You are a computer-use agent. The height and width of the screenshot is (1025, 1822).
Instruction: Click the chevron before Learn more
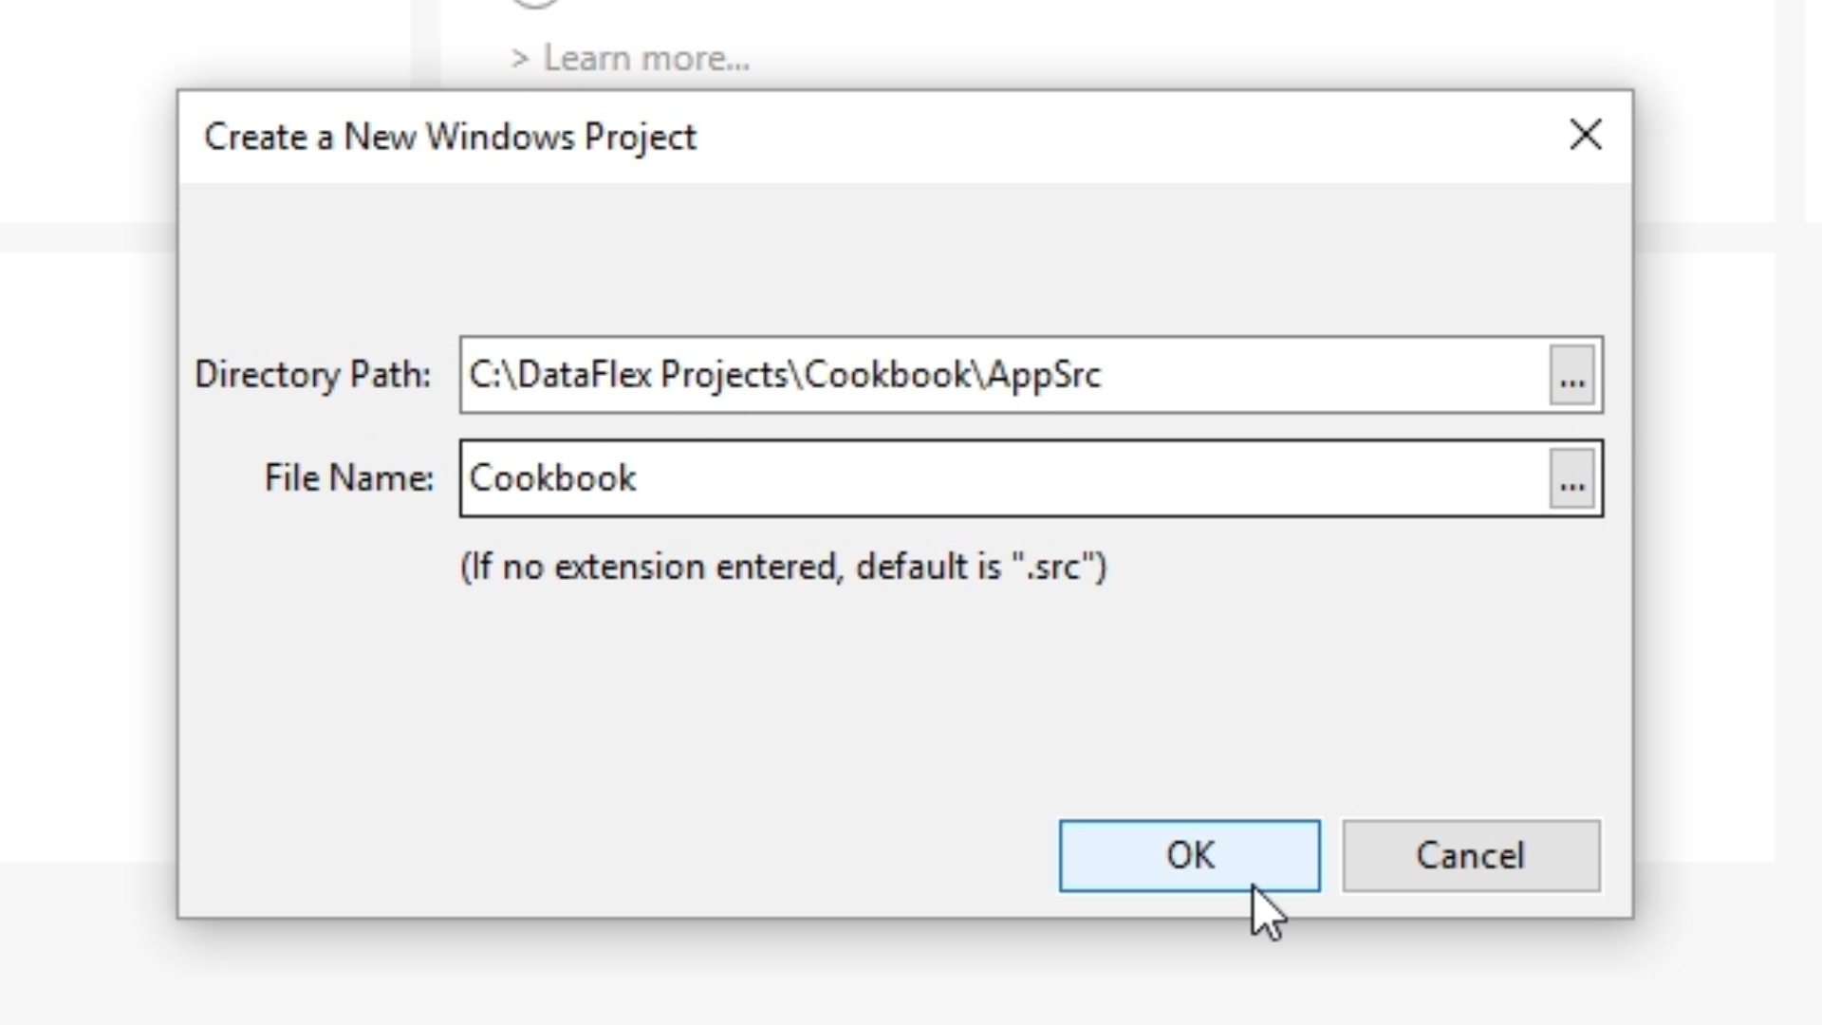click(519, 59)
